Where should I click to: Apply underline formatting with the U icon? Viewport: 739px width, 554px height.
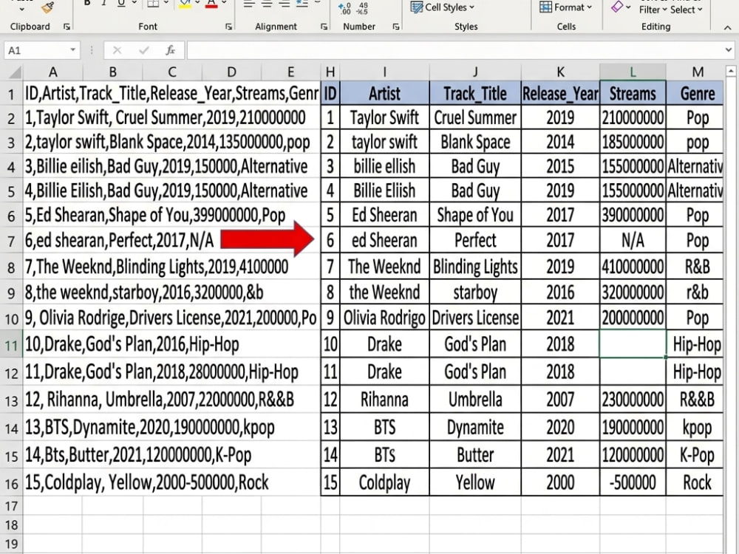tap(121, 3)
